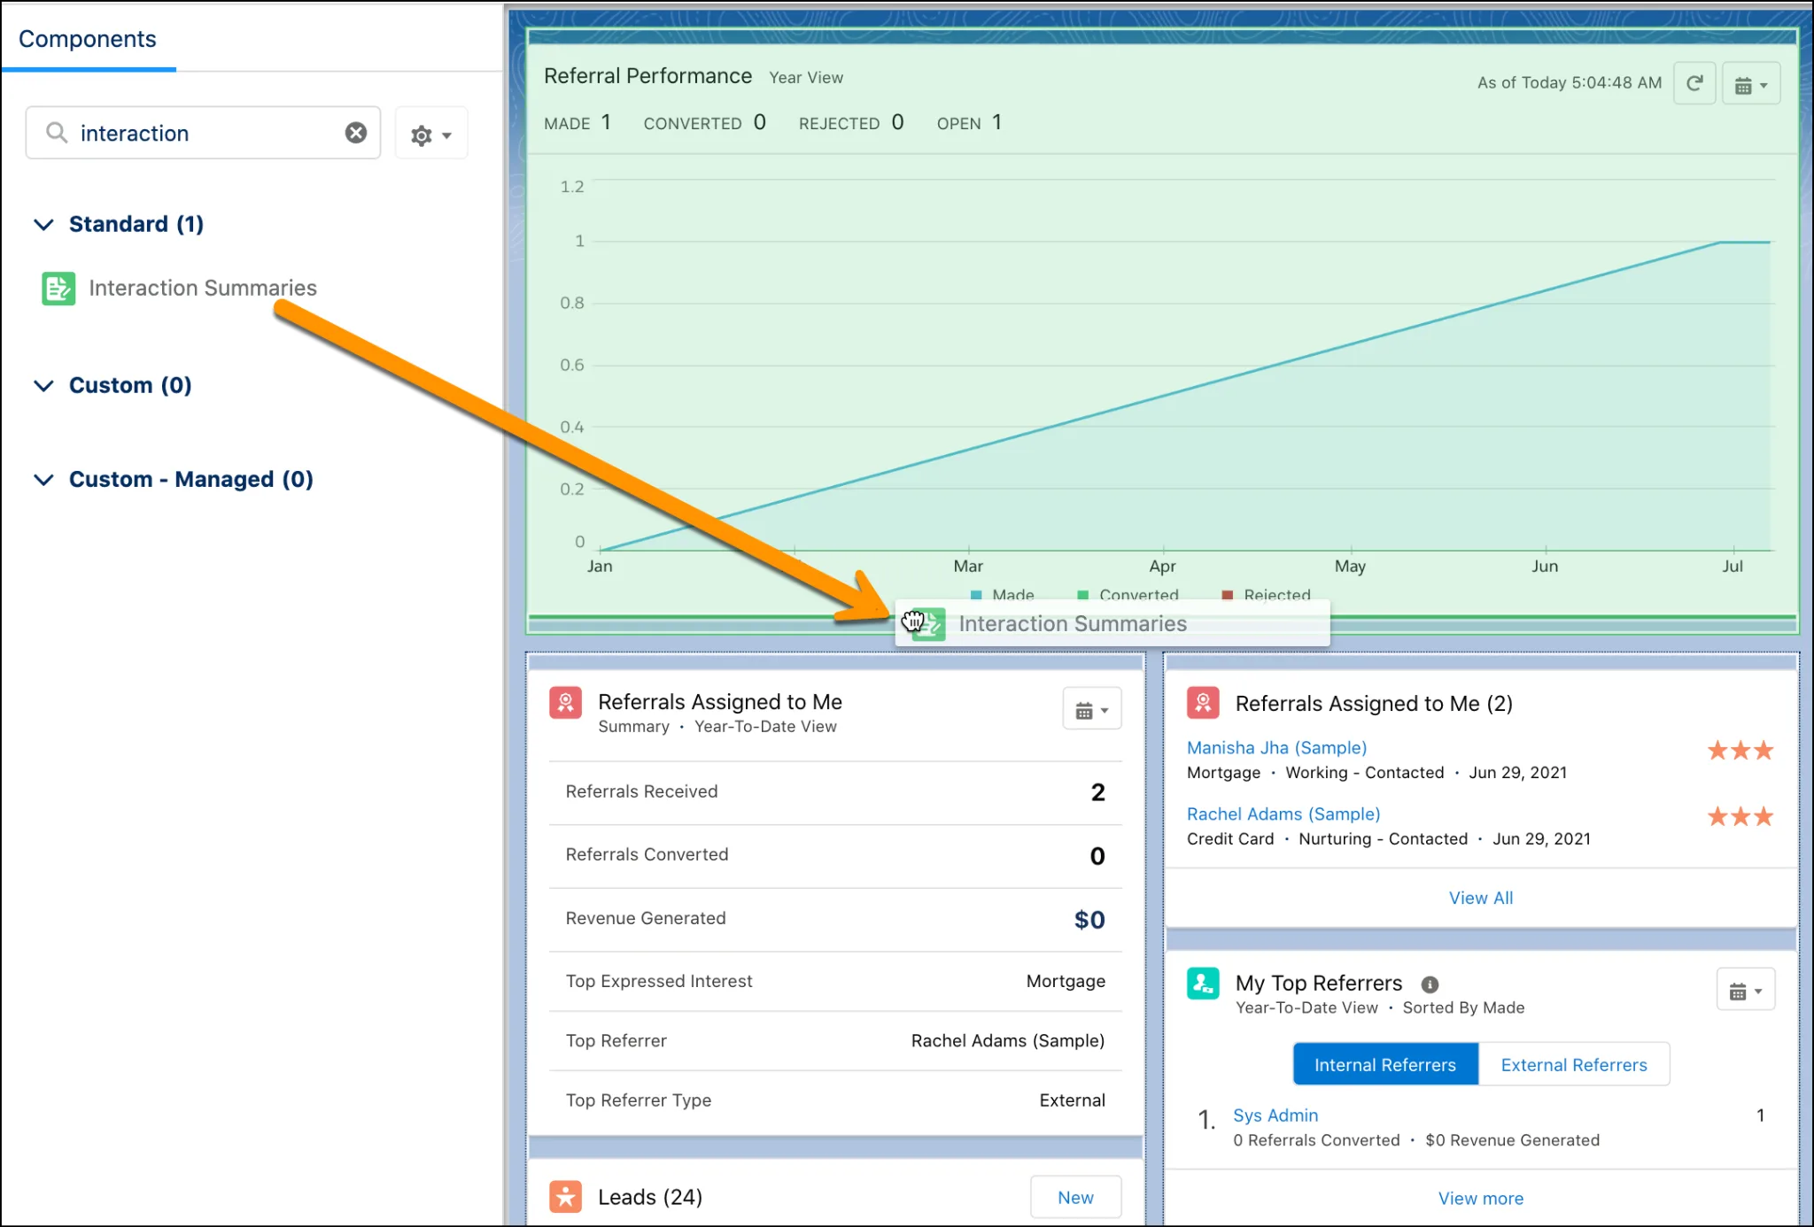The width and height of the screenshot is (1814, 1227).
Task: Click the Internal Referrers button
Action: [x=1383, y=1064]
